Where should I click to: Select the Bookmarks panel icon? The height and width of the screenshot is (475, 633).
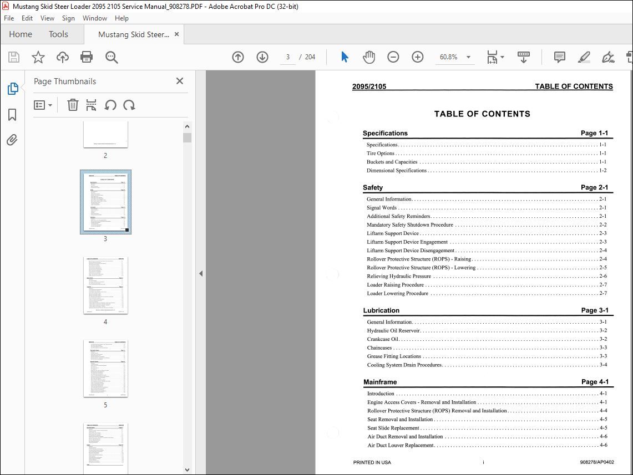[12, 114]
